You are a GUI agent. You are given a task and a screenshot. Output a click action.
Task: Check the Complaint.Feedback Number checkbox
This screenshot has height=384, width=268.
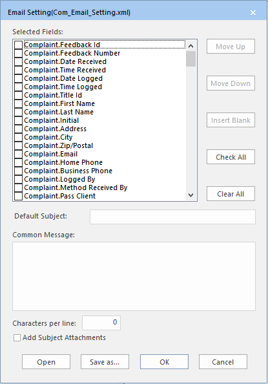(x=18, y=54)
